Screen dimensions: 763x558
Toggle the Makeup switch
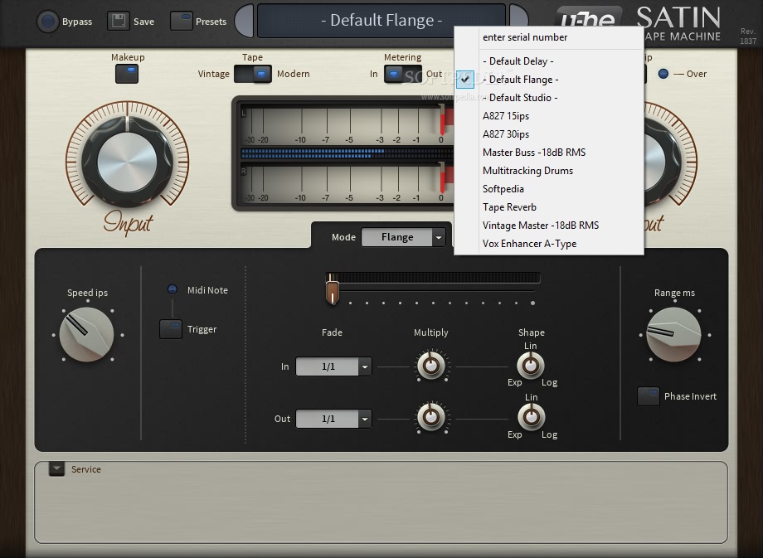127,74
